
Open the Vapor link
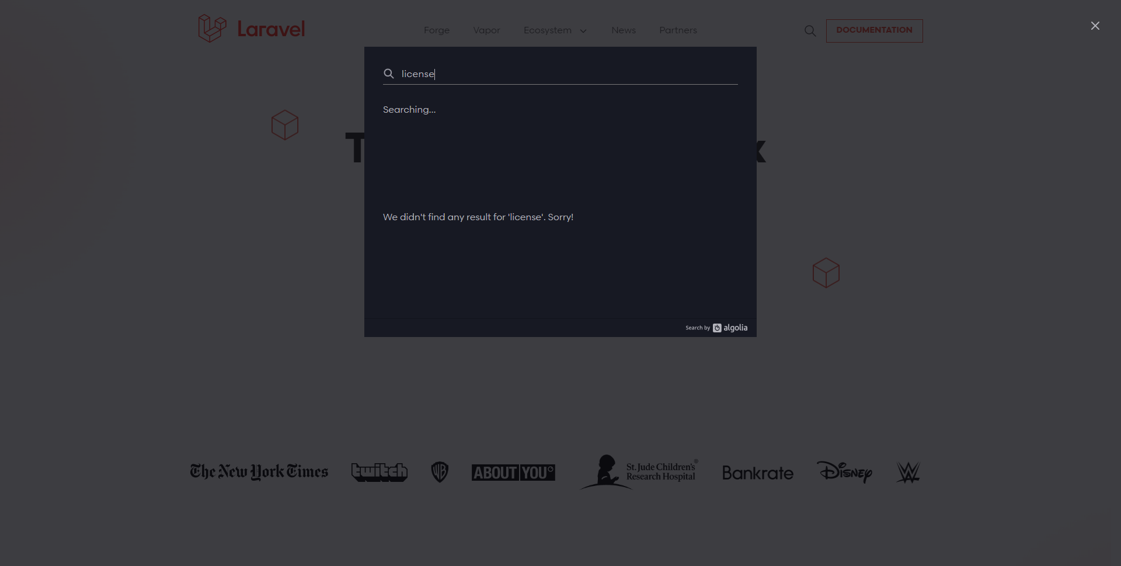tap(486, 30)
